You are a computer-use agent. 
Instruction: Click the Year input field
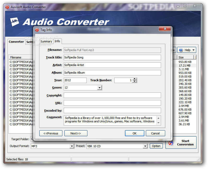(75, 80)
